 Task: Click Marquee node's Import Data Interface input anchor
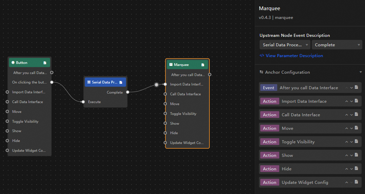165,84
